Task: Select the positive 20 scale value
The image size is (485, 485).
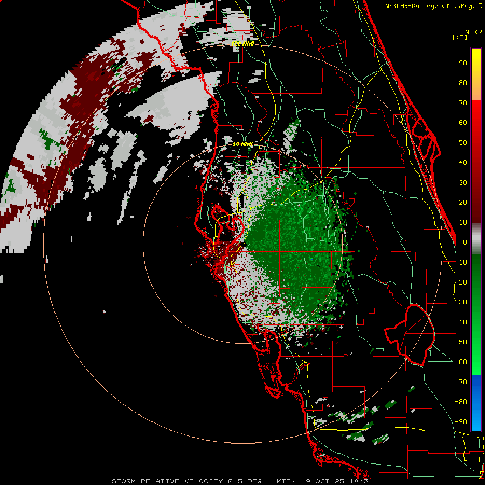Action: pyautogui.click(x=463, y=202)
